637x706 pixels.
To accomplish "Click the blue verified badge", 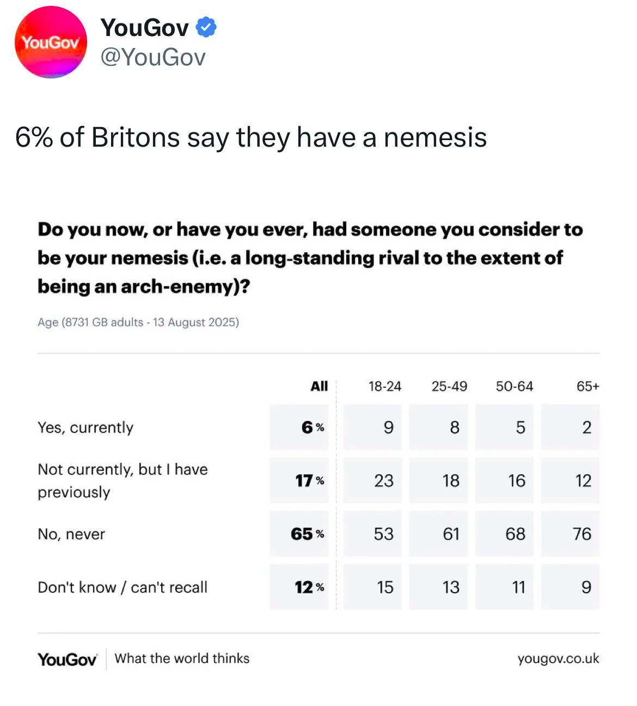I will coord(206,27).
